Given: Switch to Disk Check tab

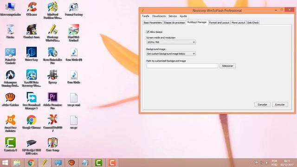Looking at the screenshot, I should 253,23.
